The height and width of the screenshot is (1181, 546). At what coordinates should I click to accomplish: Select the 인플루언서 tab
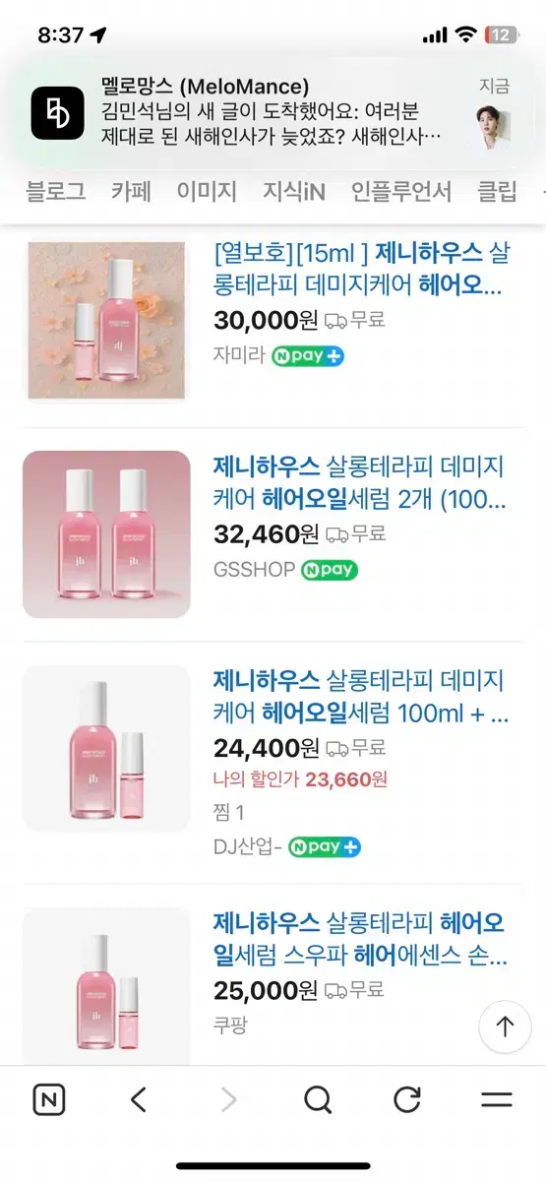coord(401,191)
